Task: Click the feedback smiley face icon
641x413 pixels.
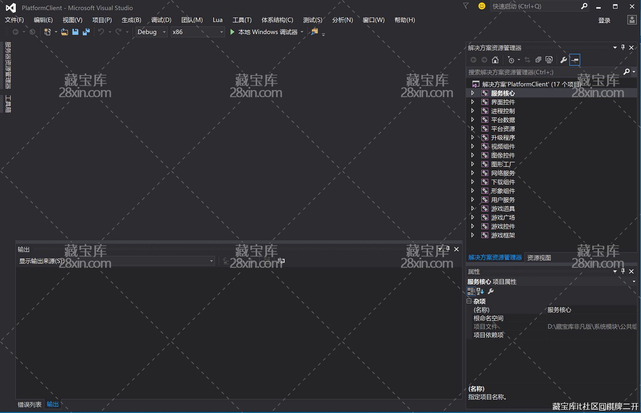Action: click(x=482, y=6)
